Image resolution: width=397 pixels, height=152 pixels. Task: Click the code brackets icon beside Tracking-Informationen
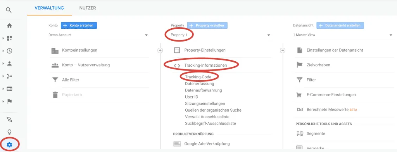[x=177, y=66]
